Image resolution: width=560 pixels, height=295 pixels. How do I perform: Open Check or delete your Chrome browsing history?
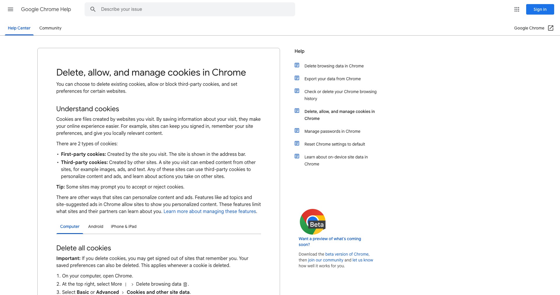tap(340, 95)
